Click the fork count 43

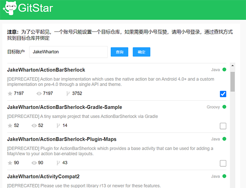point(65,163)
